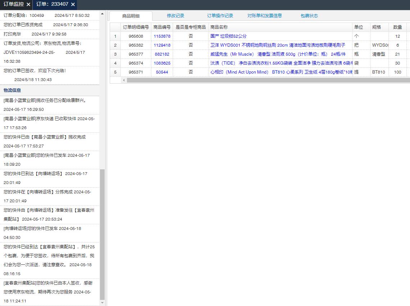Click the table's horizontal scrollbar thumb

(x=268, y=80)
